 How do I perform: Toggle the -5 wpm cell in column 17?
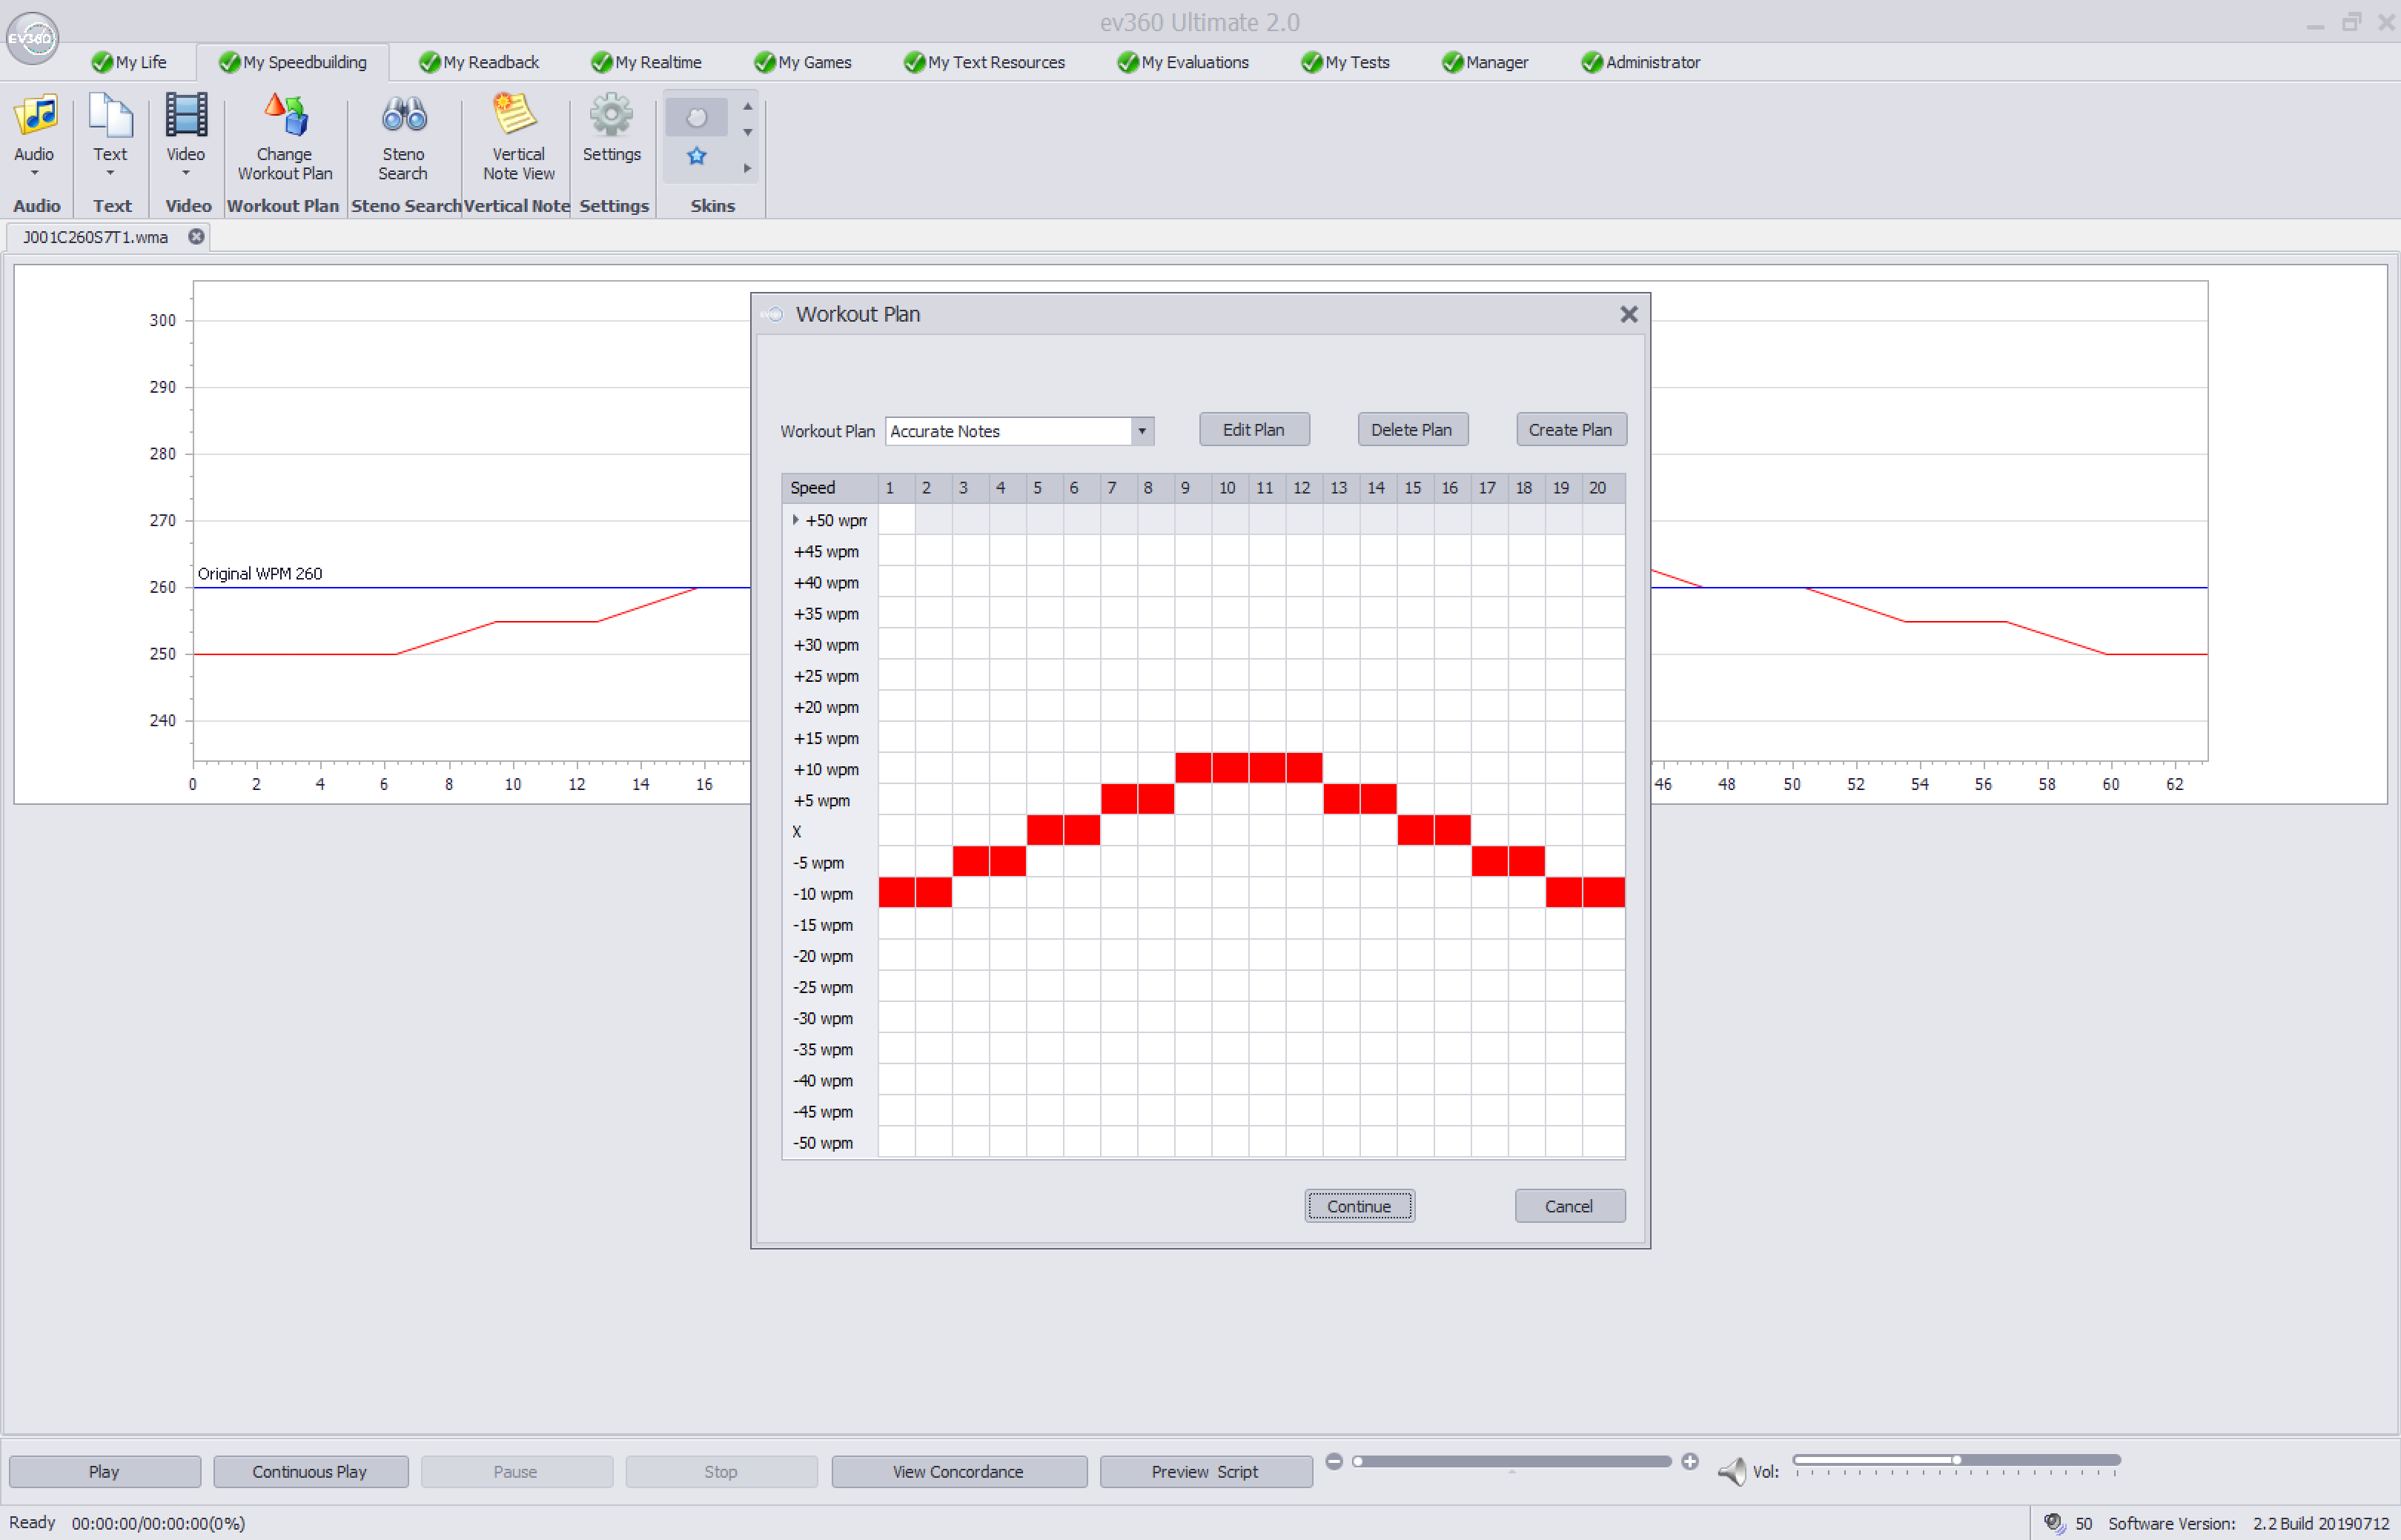click(1490, 861)
